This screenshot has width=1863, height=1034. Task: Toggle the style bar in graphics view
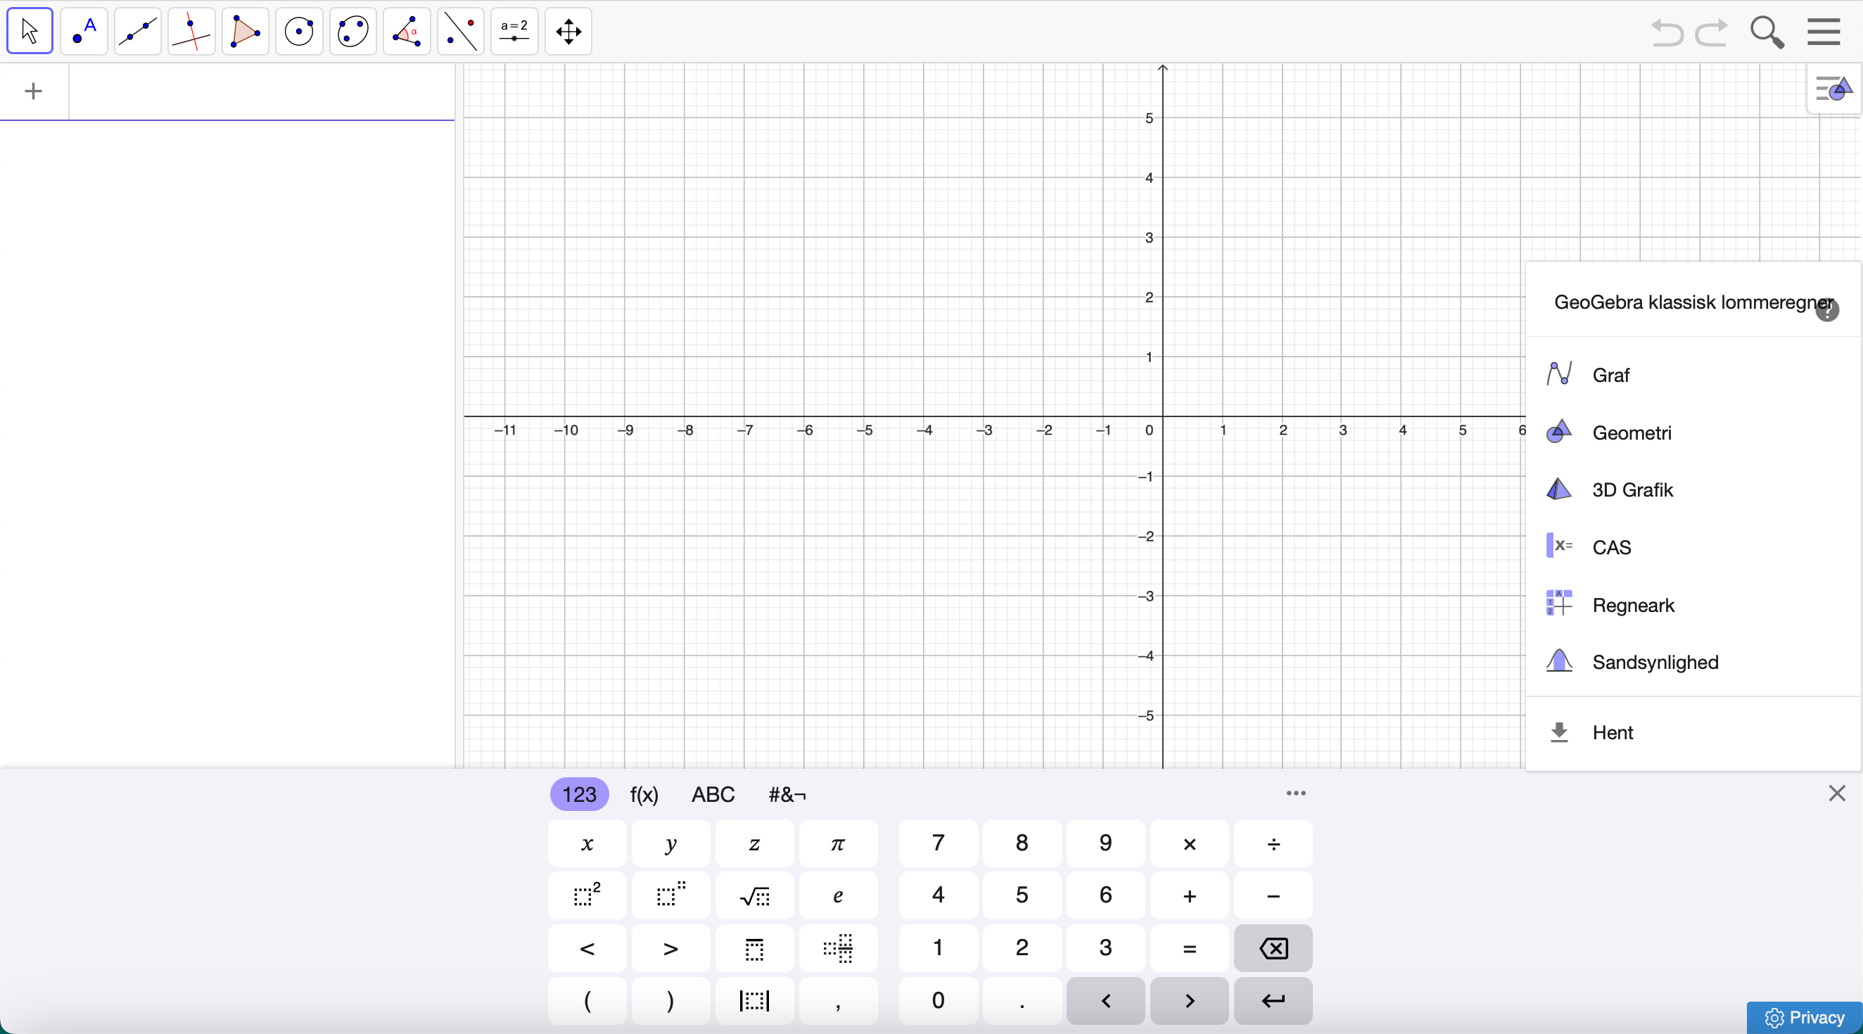tap(1833, 88)
